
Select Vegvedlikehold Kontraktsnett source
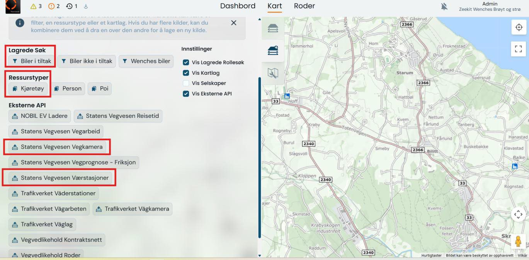(x=57, y=240)
